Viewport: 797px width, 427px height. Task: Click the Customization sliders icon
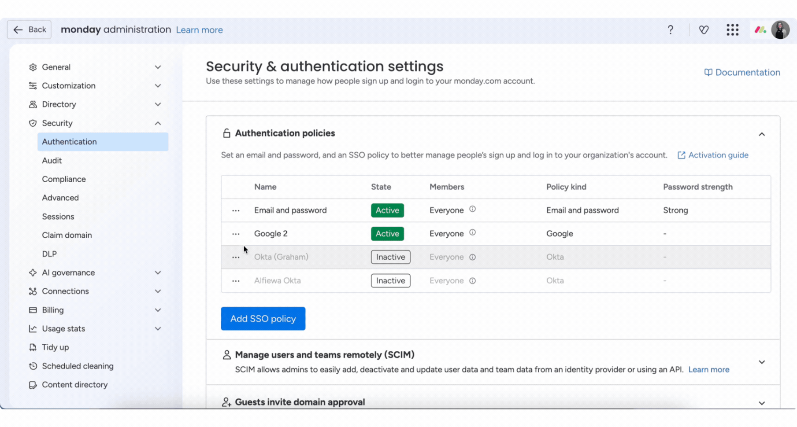[33, 85]
